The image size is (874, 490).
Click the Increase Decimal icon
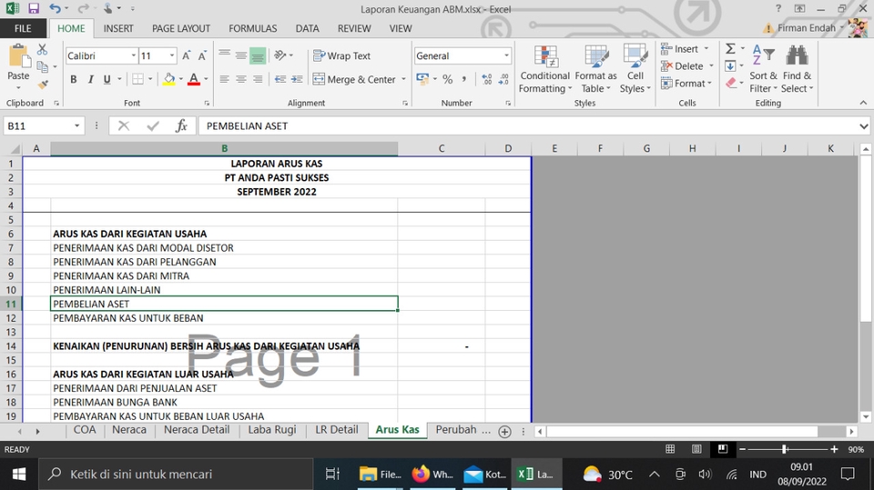coord(486,79)
